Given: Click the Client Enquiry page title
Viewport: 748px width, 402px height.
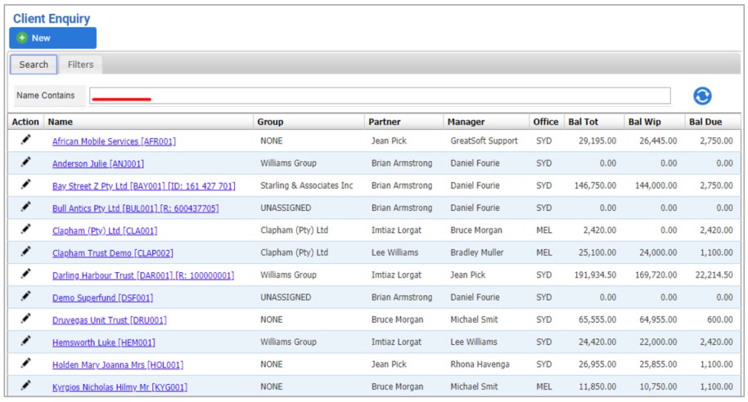Looking at the screenshot, I should pos(52,19).
